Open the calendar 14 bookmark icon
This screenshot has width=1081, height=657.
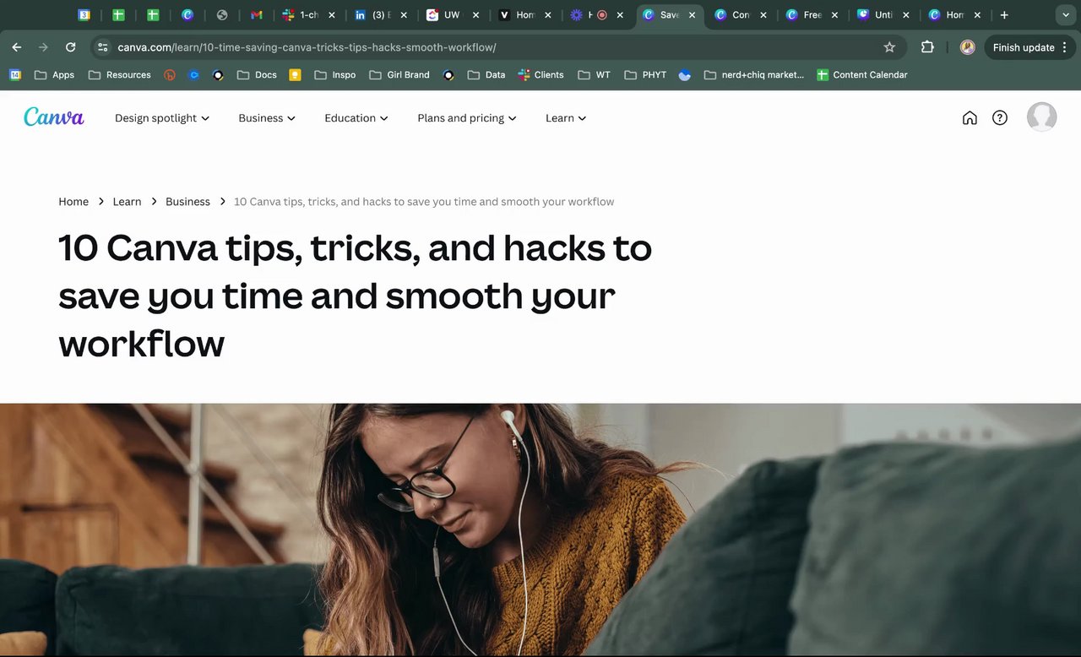click(x=15, y=74)
